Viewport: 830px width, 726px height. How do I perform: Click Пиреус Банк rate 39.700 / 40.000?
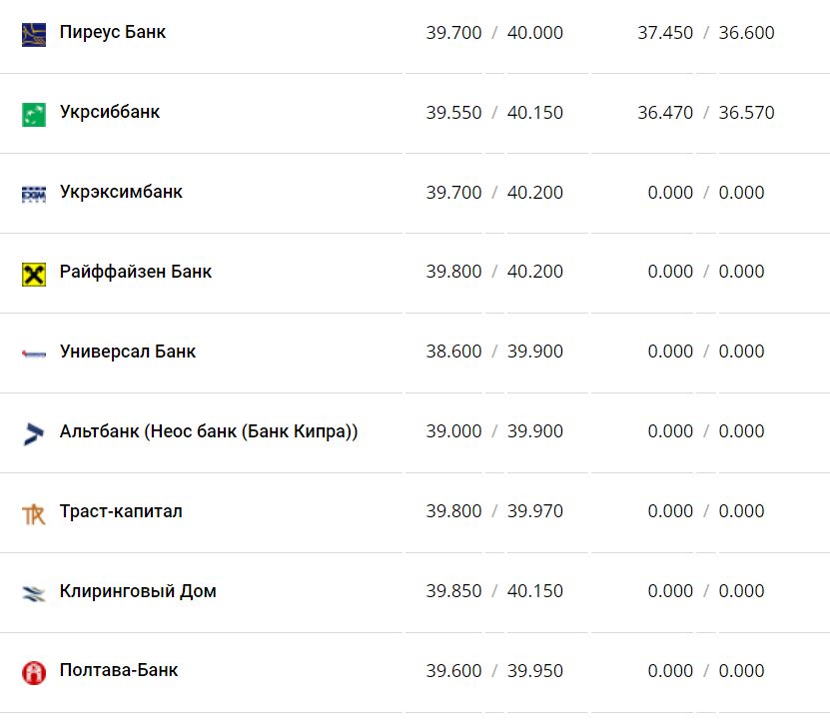pos(494,33)
